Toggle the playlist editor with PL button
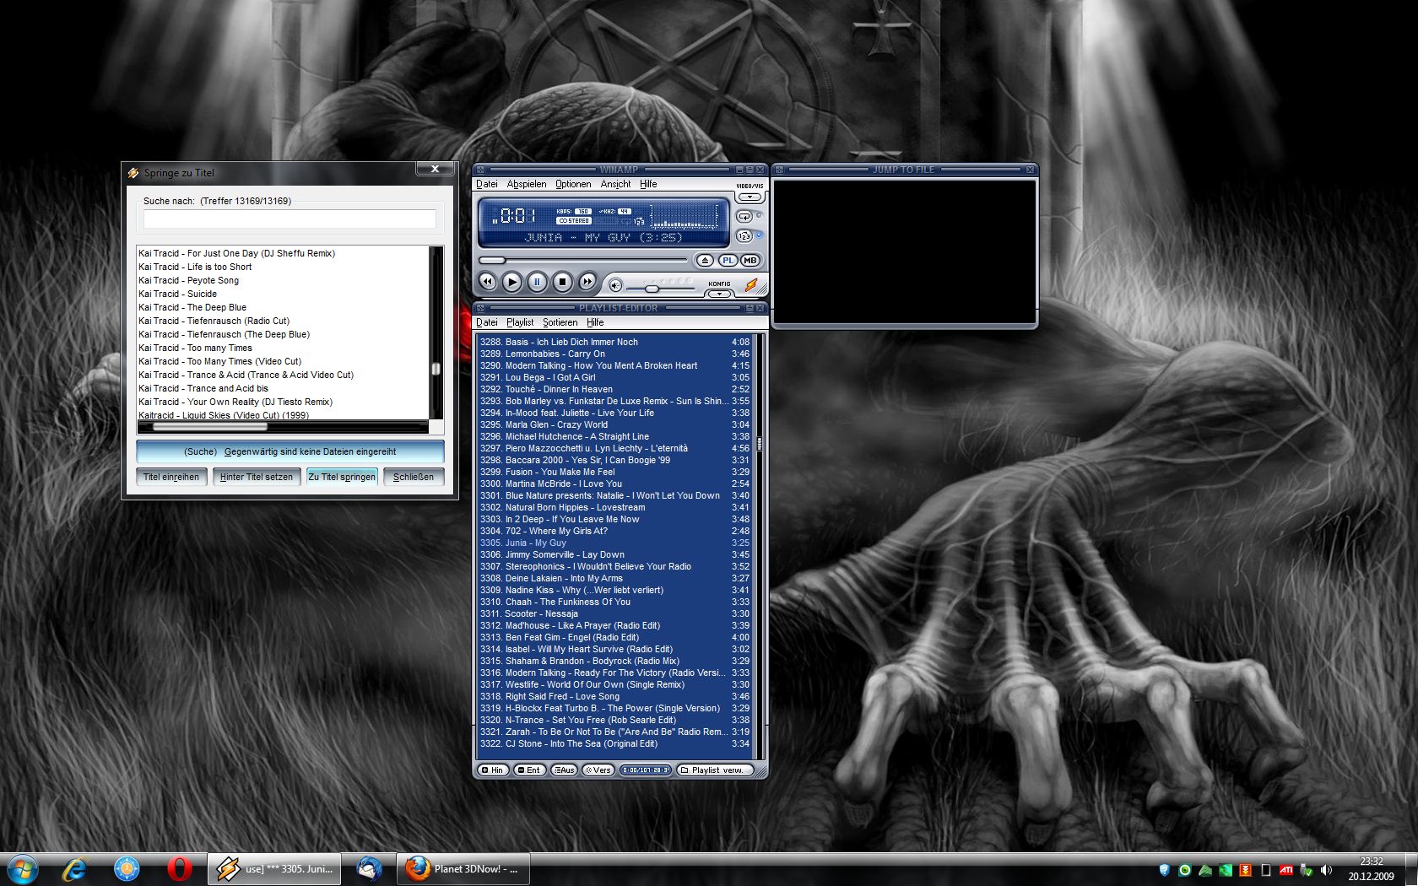 click(728, 260)
